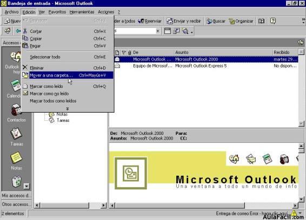Open the Tareas shortcut in Outlook bar
Screen dimensions: 306x220
pos(16,134)
